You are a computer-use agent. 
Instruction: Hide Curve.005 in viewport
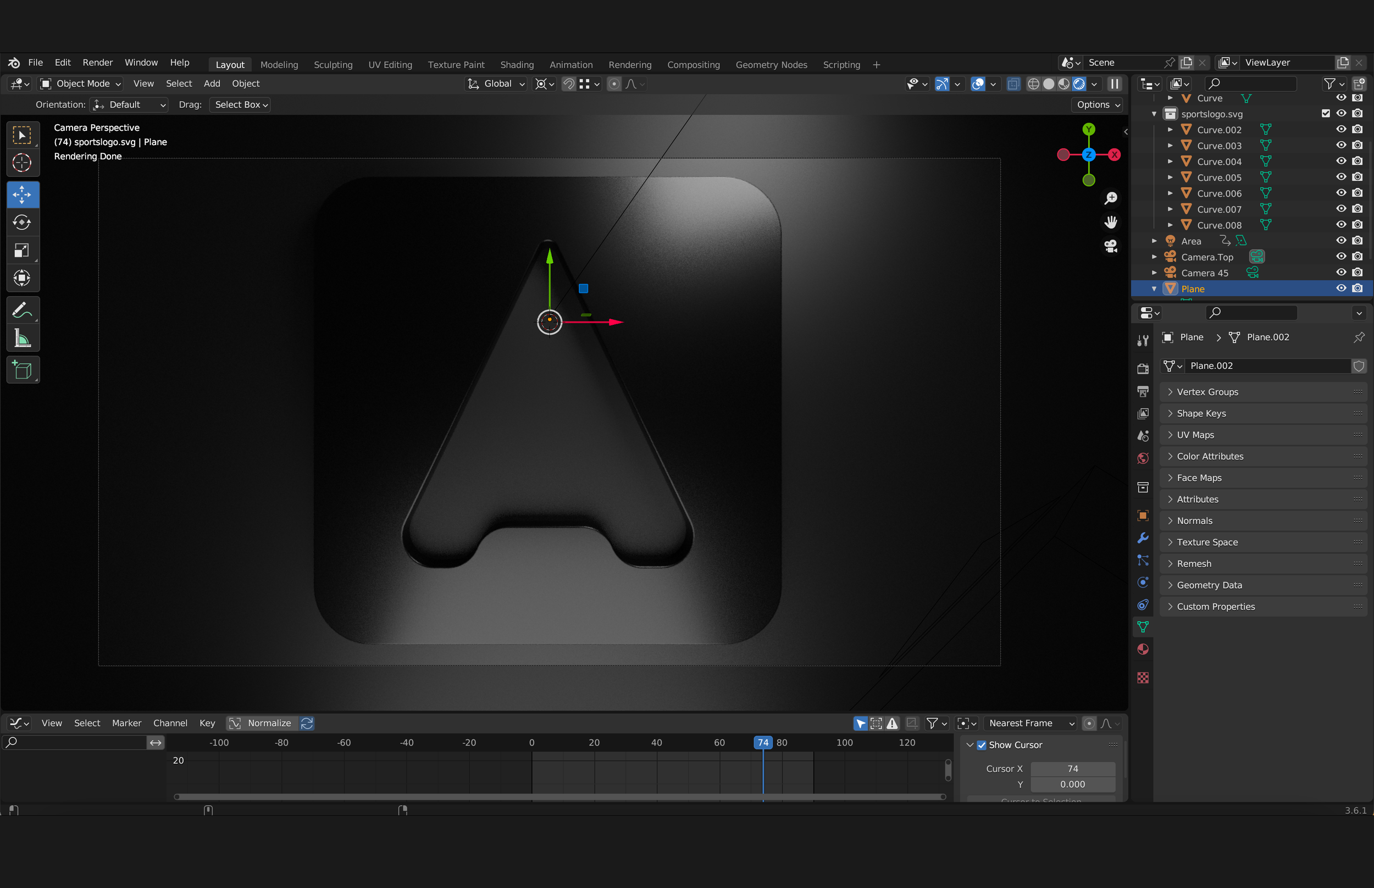click(1341, 177)
